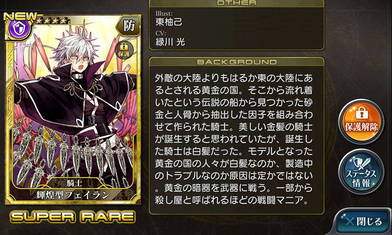
Task: Click the CV name 緑川 光
Action: point(170,42)
